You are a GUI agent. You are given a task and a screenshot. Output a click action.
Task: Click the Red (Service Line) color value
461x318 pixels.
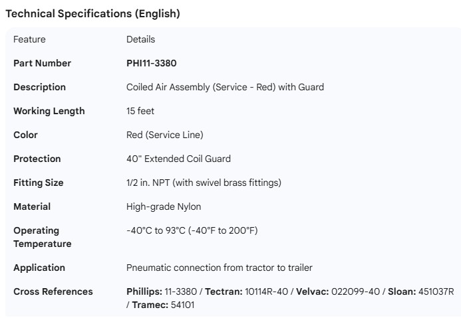(x=164, y=135)
